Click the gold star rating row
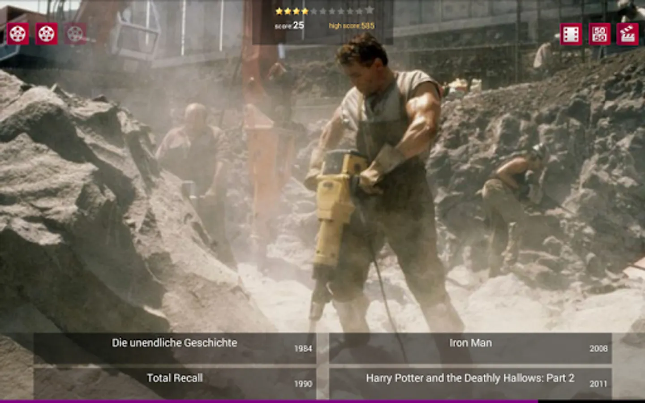The width and height of the screenshot is (645, 403). tap(324, 11)
